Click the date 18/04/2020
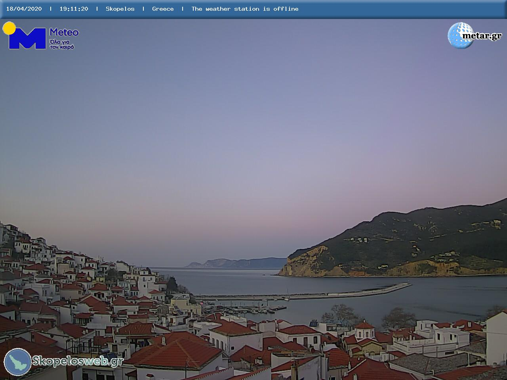 24,9
